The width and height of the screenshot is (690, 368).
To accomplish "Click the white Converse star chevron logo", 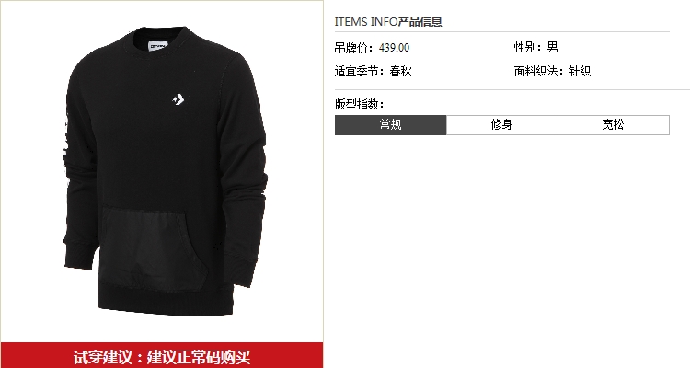I will pos(178,99).
